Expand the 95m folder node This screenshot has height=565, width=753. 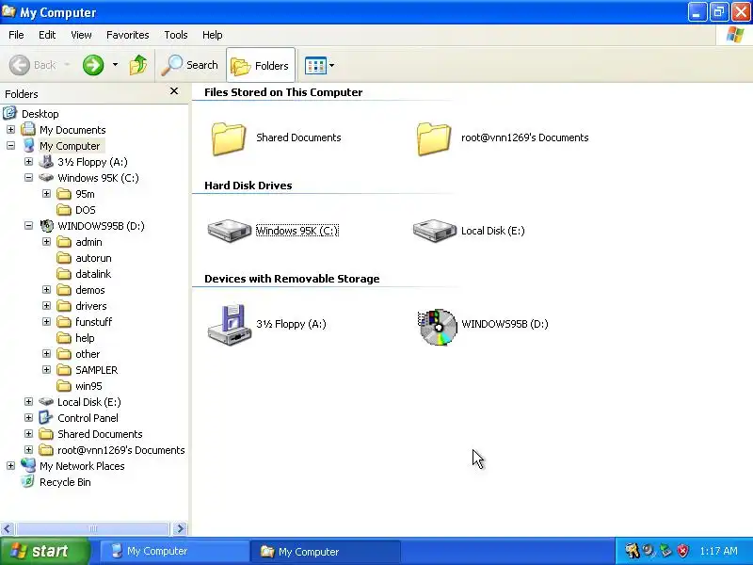click(46, 194)
